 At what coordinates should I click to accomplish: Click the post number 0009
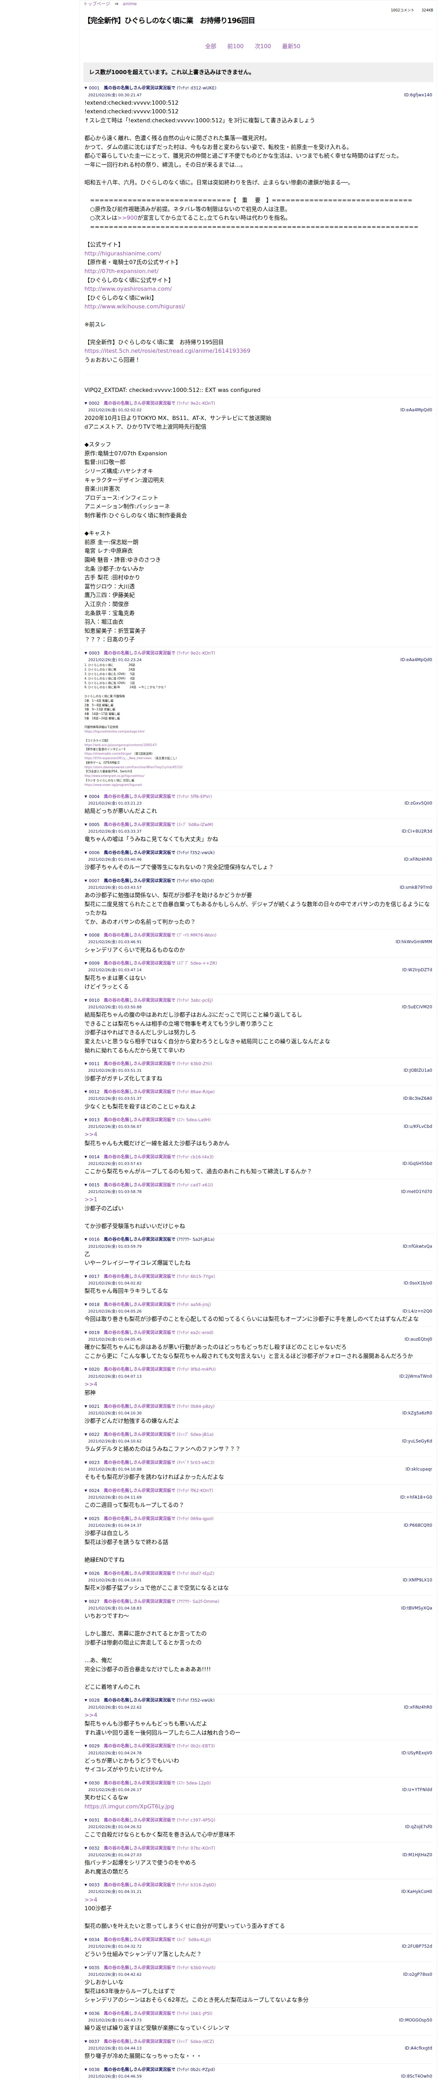click(94, 963)
